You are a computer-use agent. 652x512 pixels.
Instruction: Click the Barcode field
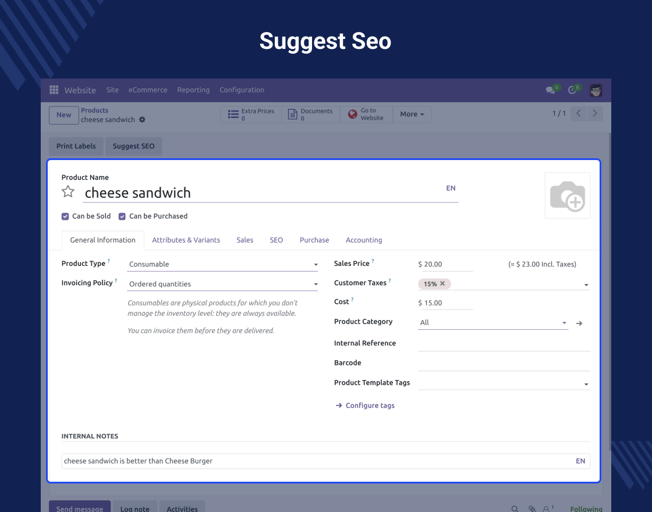(x=504, y=363)
